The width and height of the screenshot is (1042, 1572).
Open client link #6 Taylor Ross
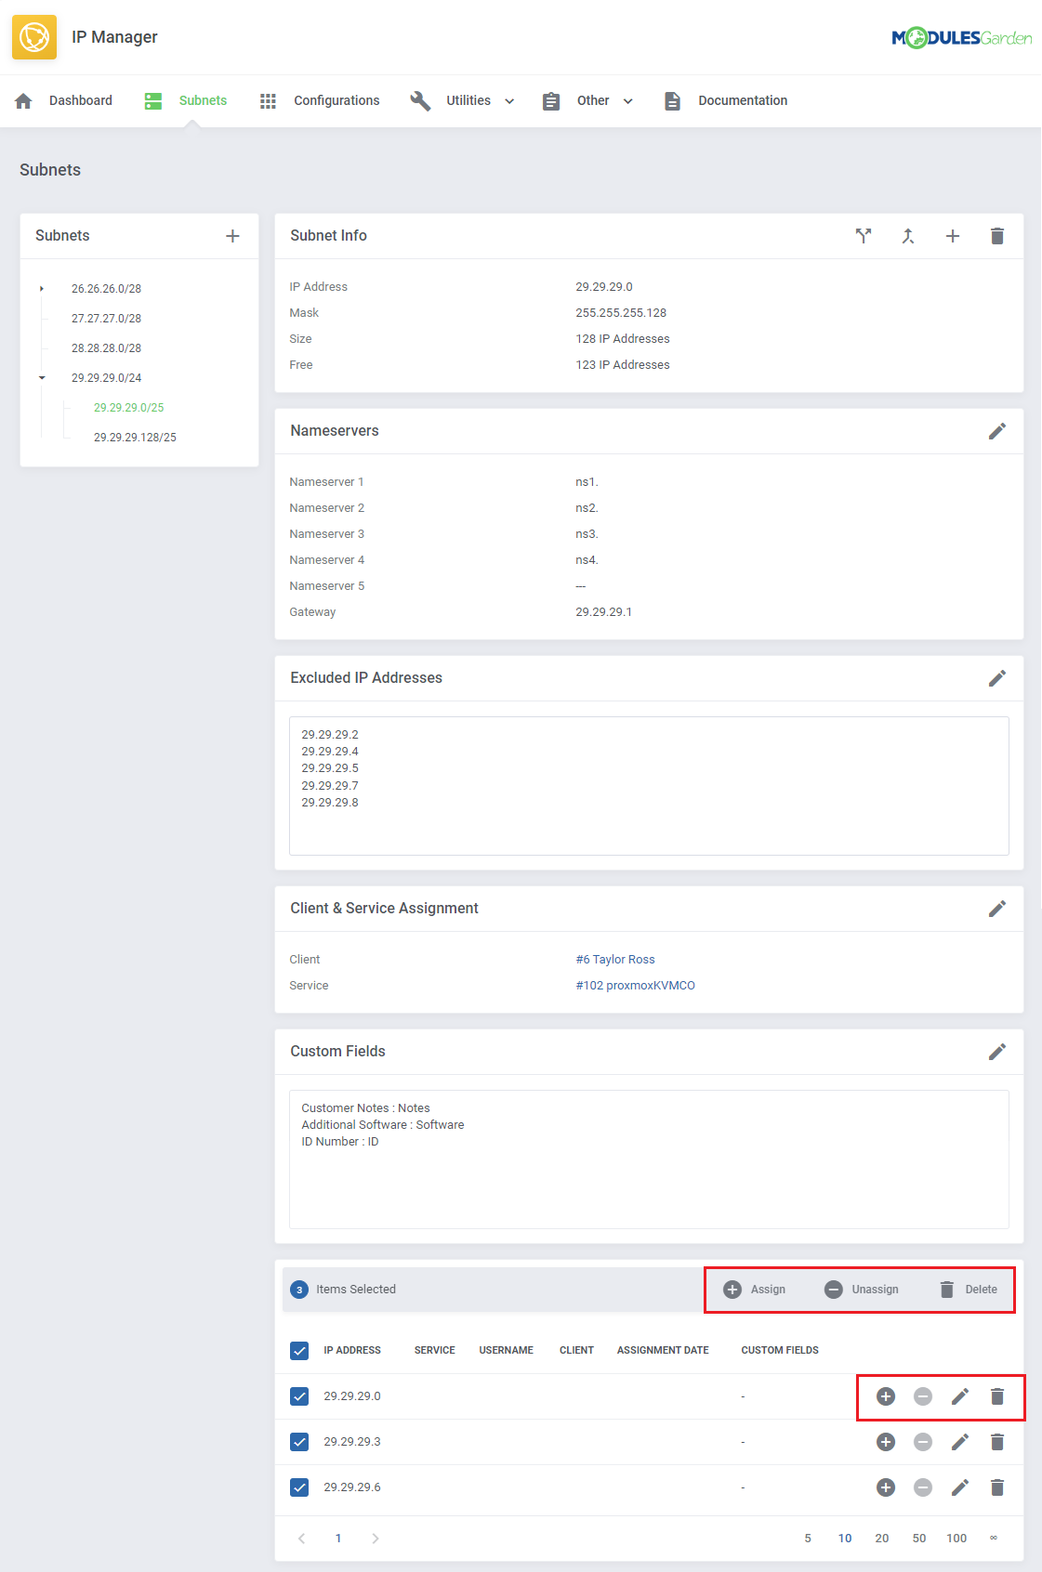coord(615,960)
